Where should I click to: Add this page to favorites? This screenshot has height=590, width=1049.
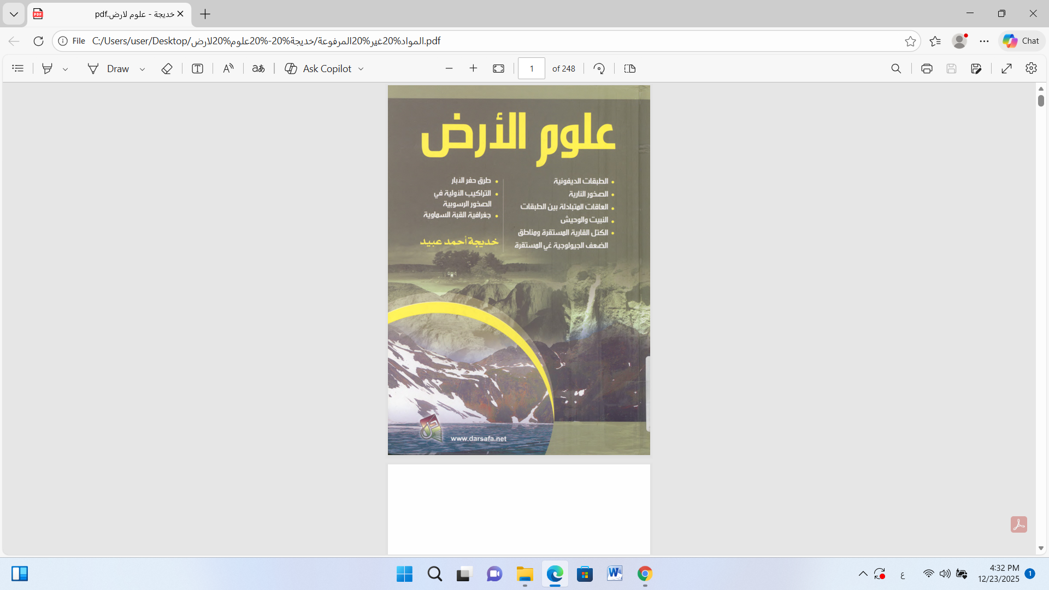click(910, 41)
